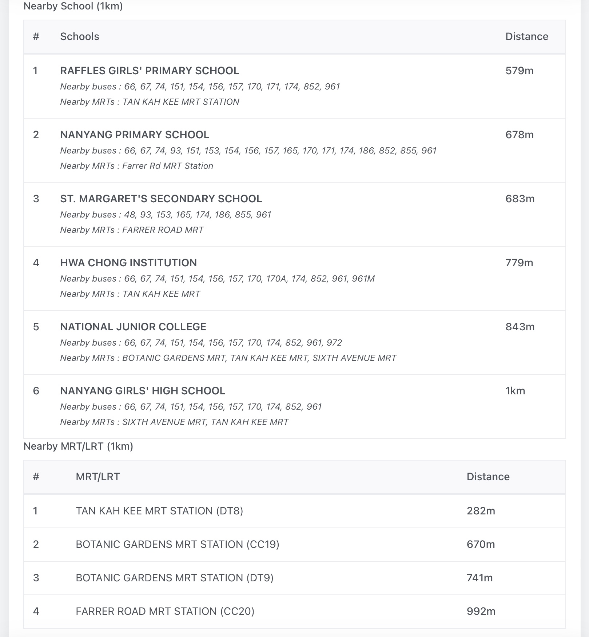Click the MRT/LRT column header

(97, 477)
